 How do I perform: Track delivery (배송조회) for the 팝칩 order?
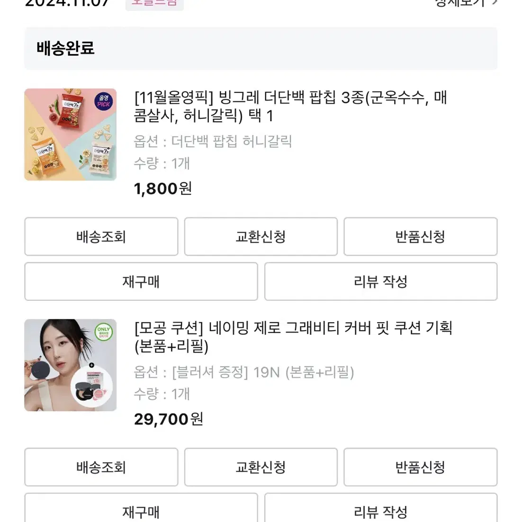pos(101,237)
